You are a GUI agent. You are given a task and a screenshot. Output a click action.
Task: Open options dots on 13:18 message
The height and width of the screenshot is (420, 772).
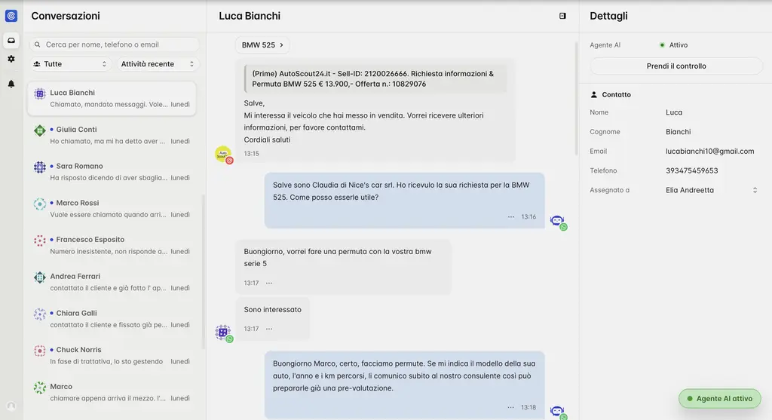click(510, 407)
